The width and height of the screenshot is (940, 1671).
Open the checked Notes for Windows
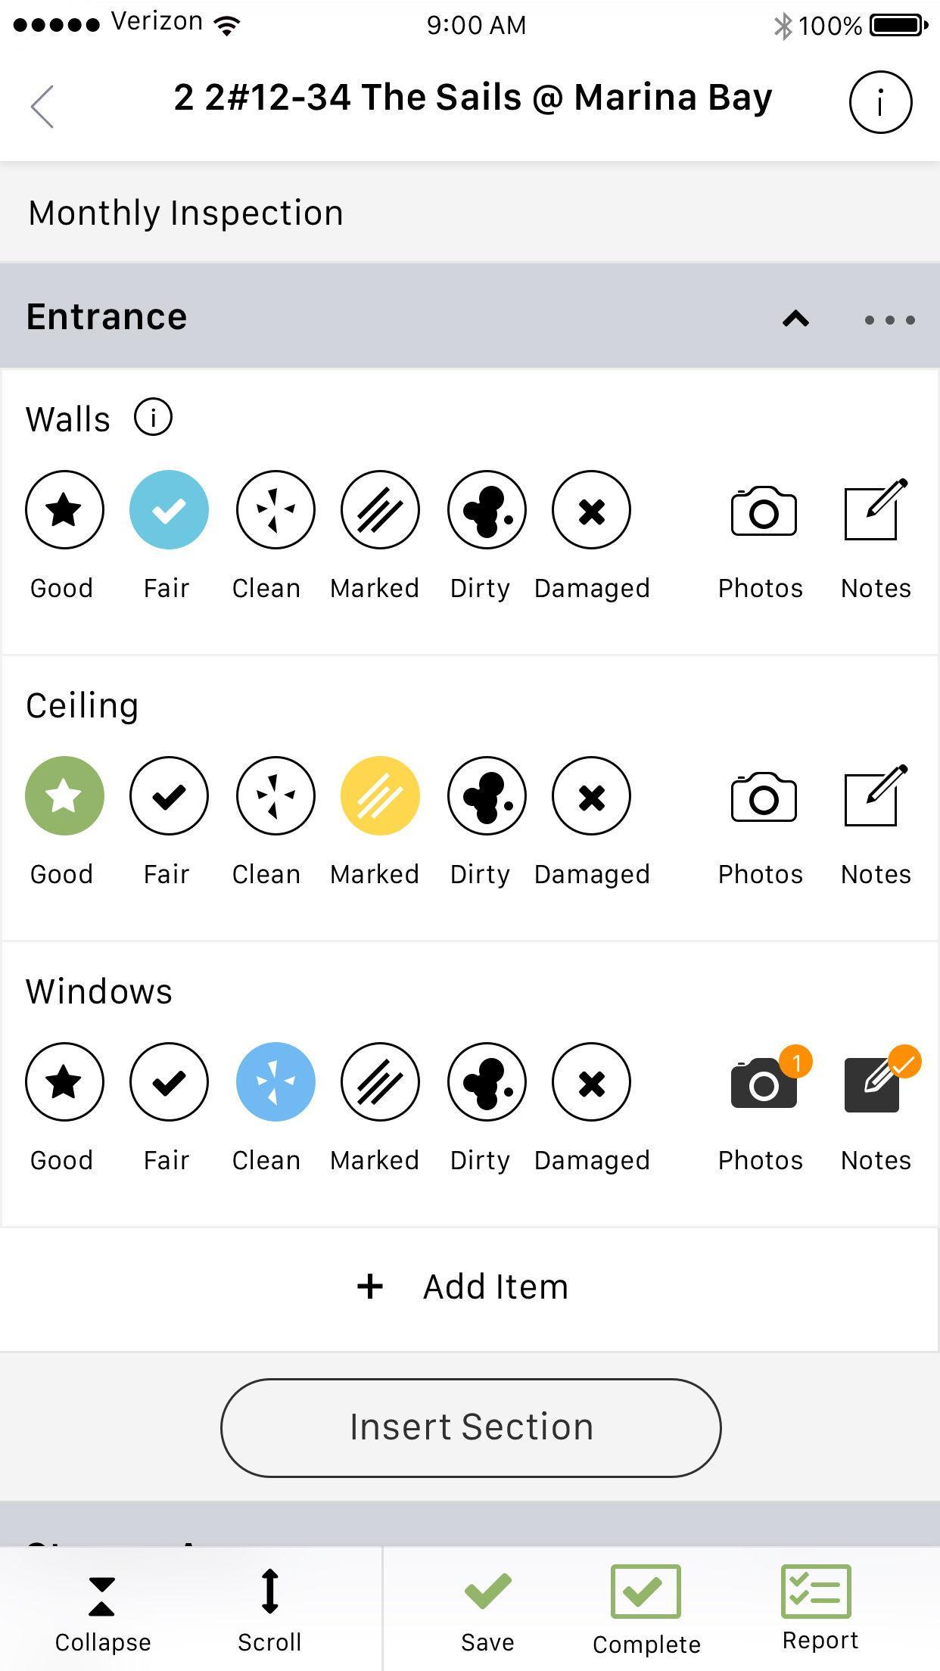[x=874, y=1084]
